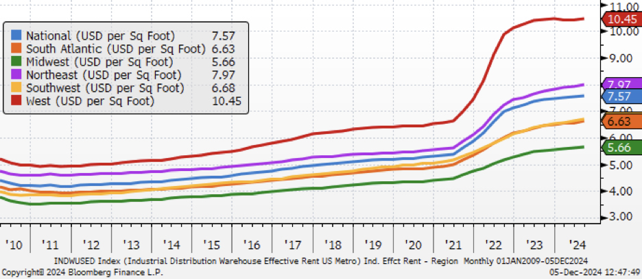642x279 pixels.
Task: Click the West (USD per Sq Foot) legend label
Action: pos(90,101)
